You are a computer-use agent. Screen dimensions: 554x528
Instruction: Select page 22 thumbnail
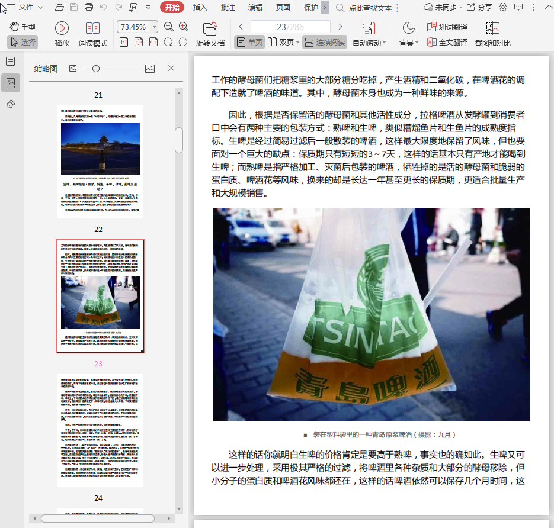tap(100, 161)
